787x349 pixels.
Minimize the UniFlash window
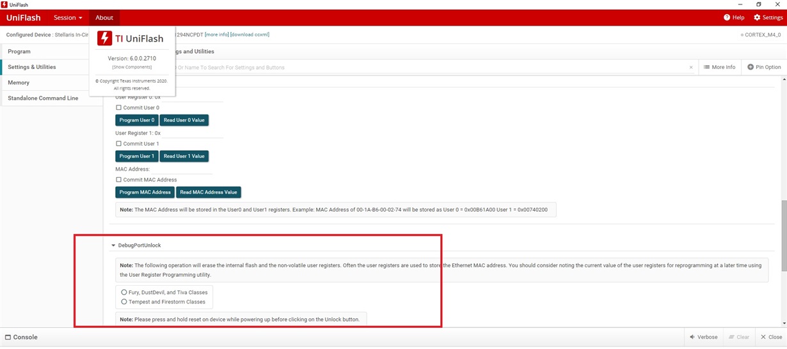click(x=740, y=4)
